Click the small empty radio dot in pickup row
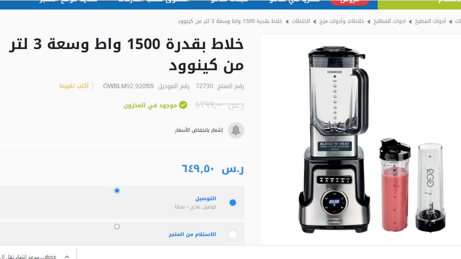Image resolution: width=461 pixels, height=259 pixels. tap(117, 227)
